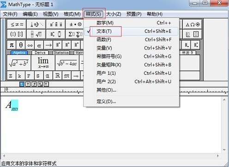Select the fifth tab stop alignment button

pos(46,84)
